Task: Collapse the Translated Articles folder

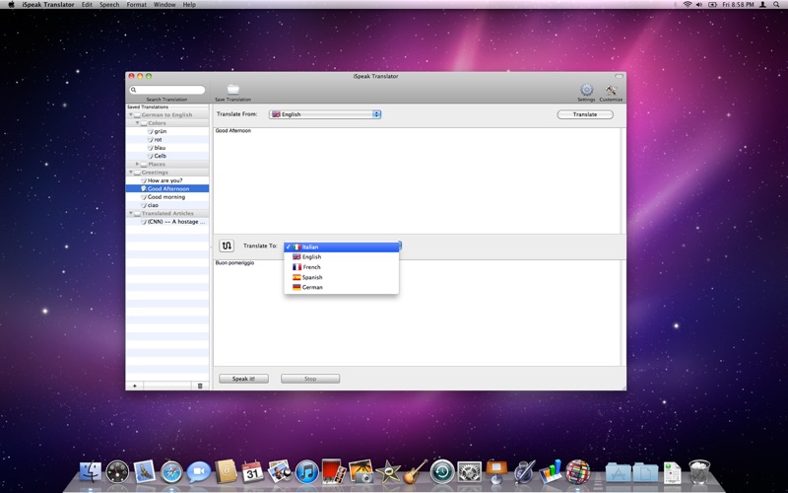Action: coord(131,213)
